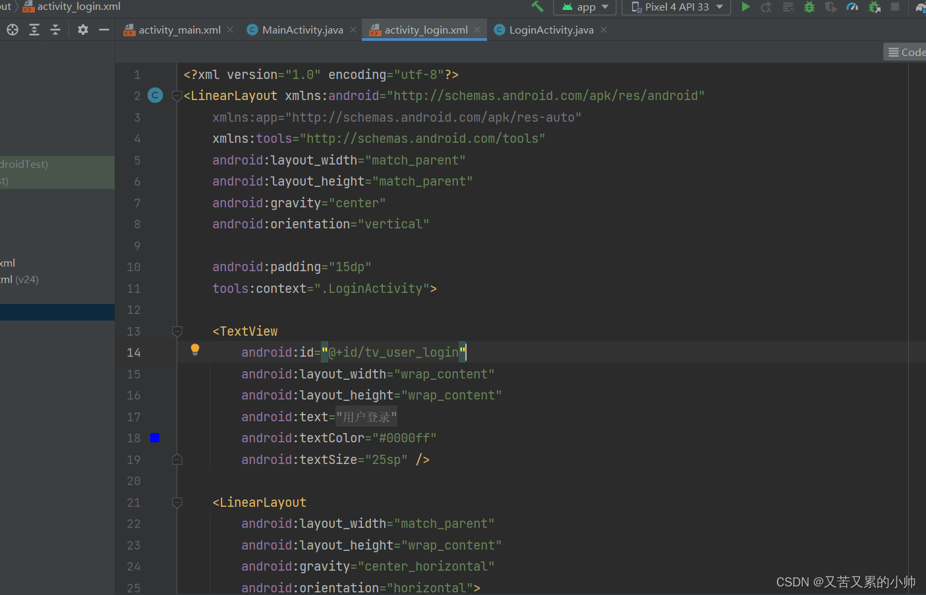The width and height of the screenshot is (926, 595).
Task: Click the gray Stop square icon
Action: coord(895,7)
